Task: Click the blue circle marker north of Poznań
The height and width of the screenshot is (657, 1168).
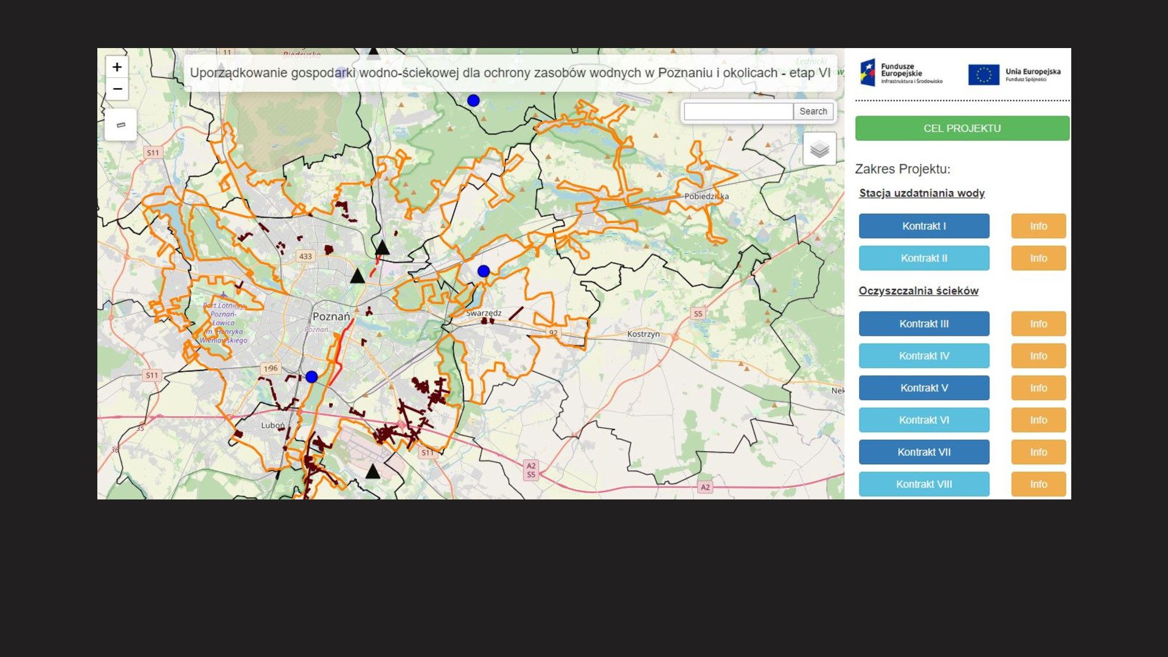Action: point(473,100)
